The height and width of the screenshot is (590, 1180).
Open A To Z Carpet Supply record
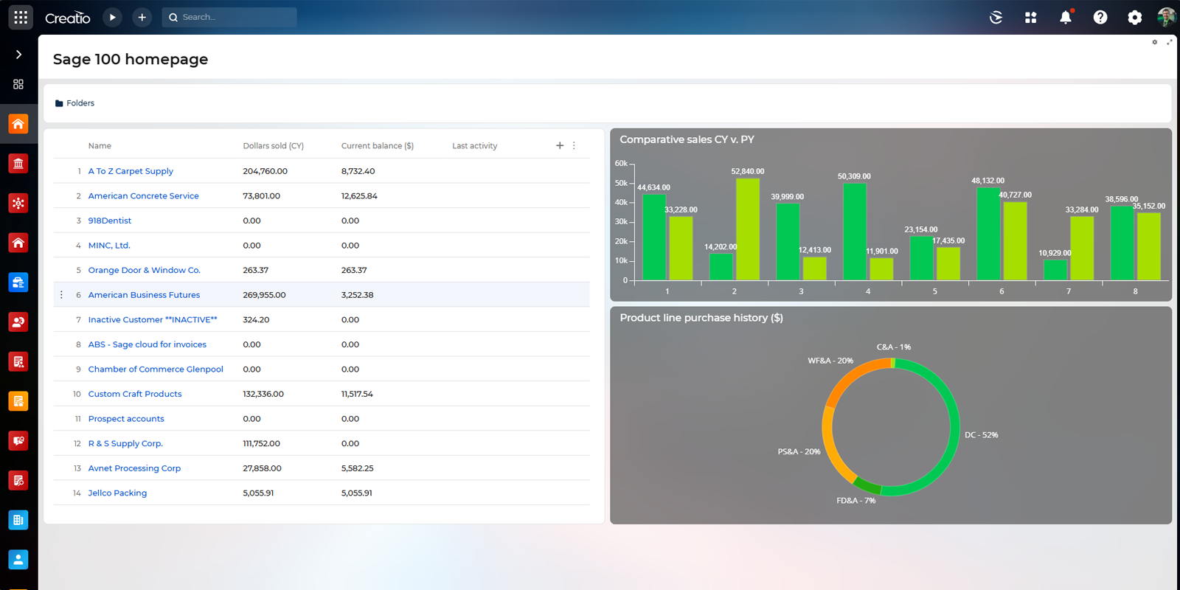(131, 171)
